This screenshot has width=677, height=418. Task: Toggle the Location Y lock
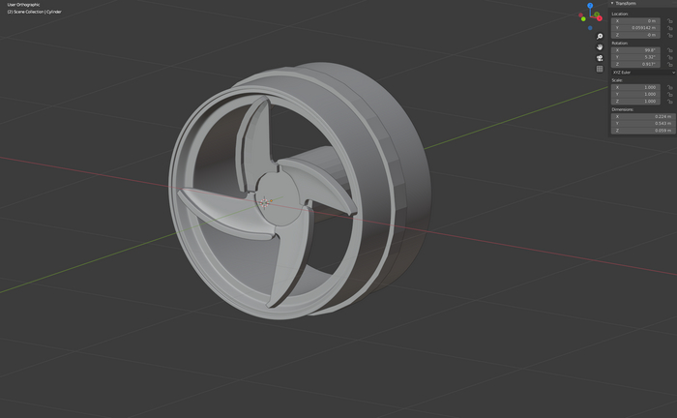[x=670, y=28]
